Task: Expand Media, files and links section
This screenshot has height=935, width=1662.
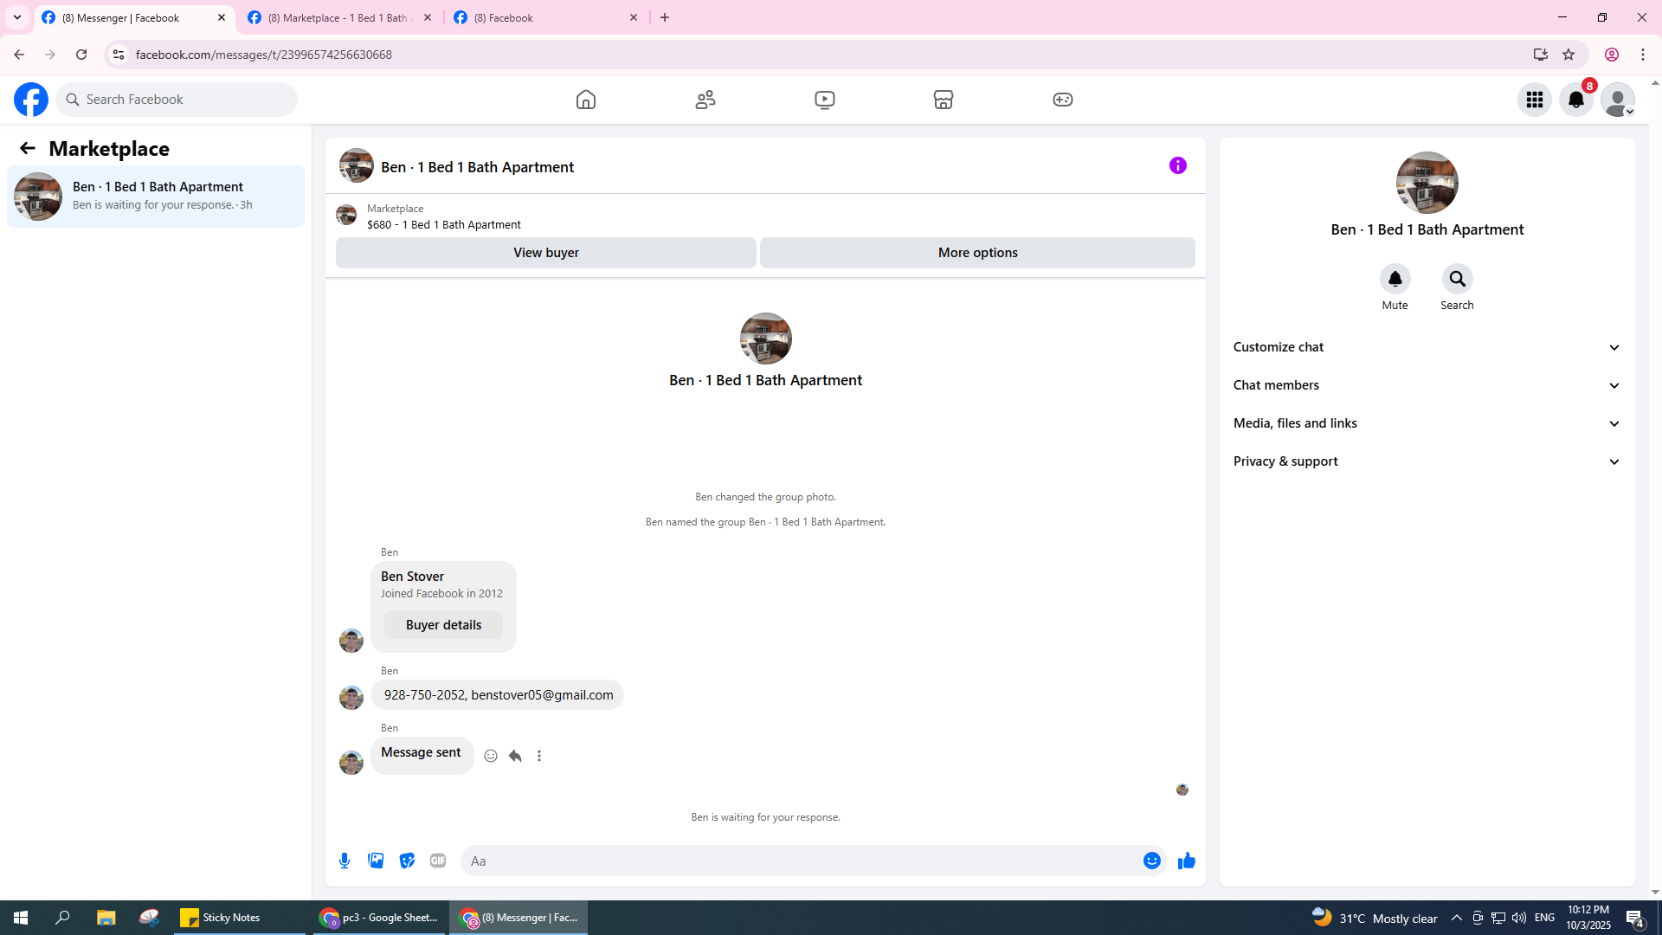Action: 1427,423
